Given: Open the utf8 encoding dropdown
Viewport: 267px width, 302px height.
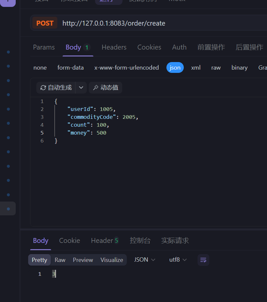Looking at the screenshot, I should 178,260.
